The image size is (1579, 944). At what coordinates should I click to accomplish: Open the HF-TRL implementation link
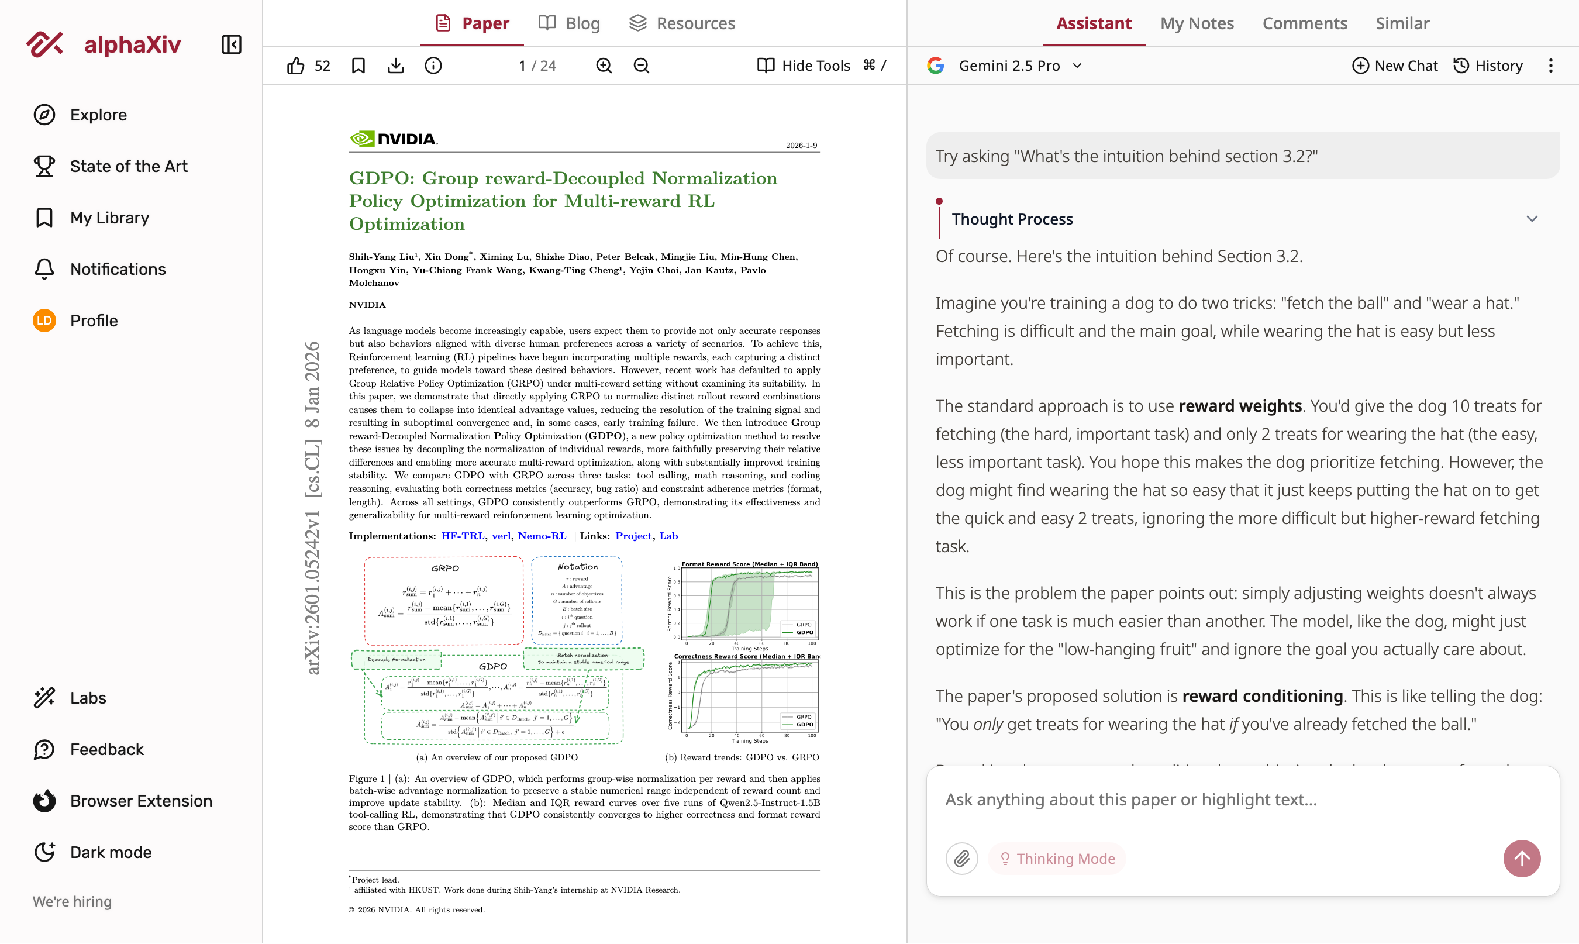tap(463, 536)
